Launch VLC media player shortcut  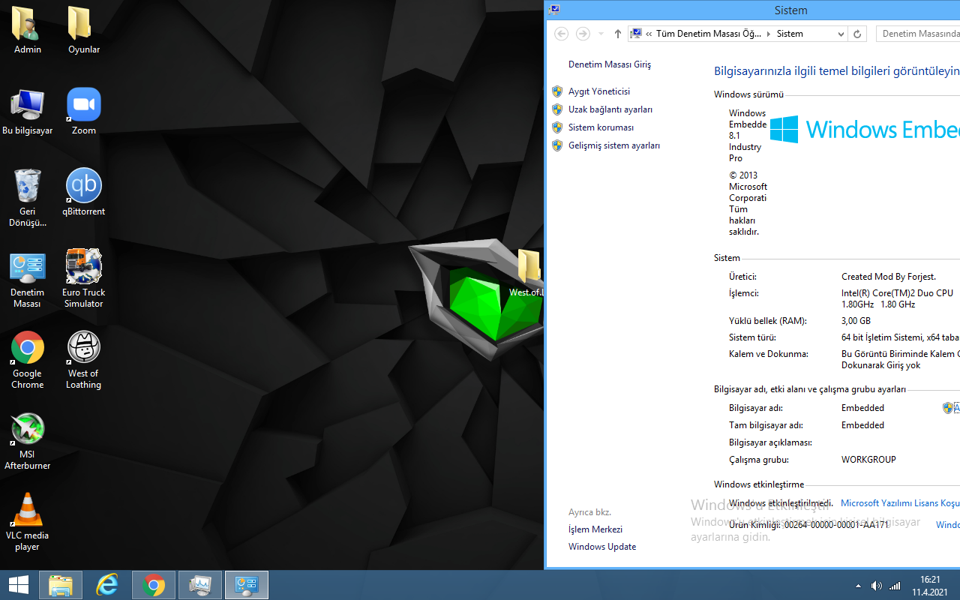pos(27,521)
